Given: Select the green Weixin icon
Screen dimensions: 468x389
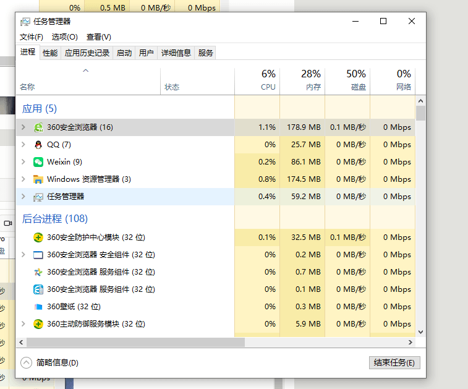Looking at the screenshot, I should click(x=38, y=162).
